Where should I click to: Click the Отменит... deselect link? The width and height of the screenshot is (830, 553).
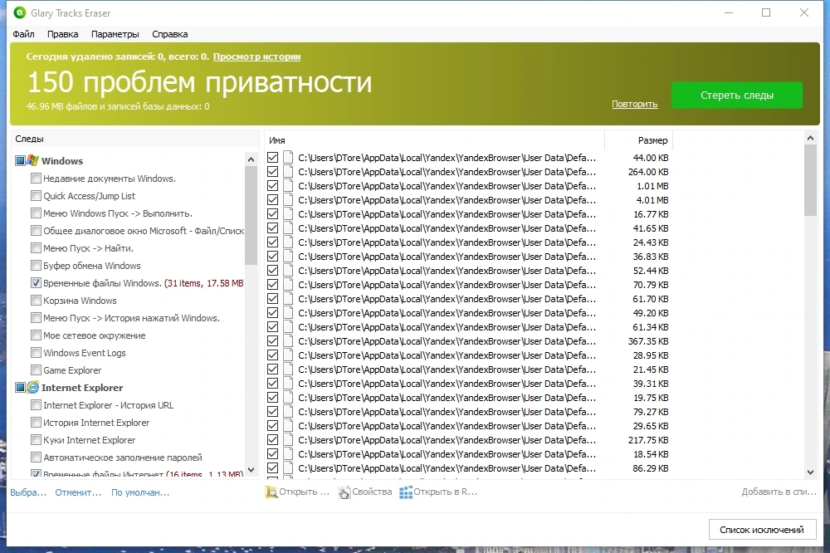pyautogui.click(x=78, y=492)
